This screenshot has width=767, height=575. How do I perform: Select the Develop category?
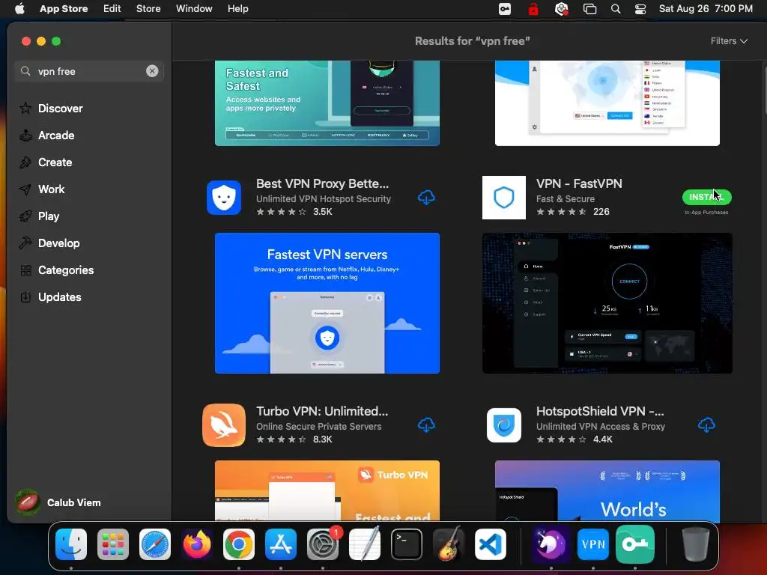[x=49, y=243]
